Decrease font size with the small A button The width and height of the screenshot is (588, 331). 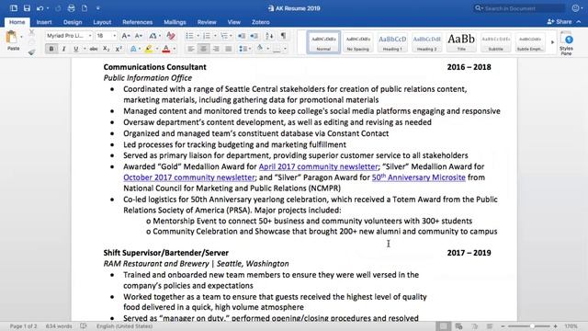[139, 36]
